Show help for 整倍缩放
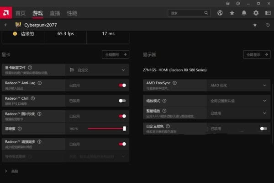 (x=164, y=111)
